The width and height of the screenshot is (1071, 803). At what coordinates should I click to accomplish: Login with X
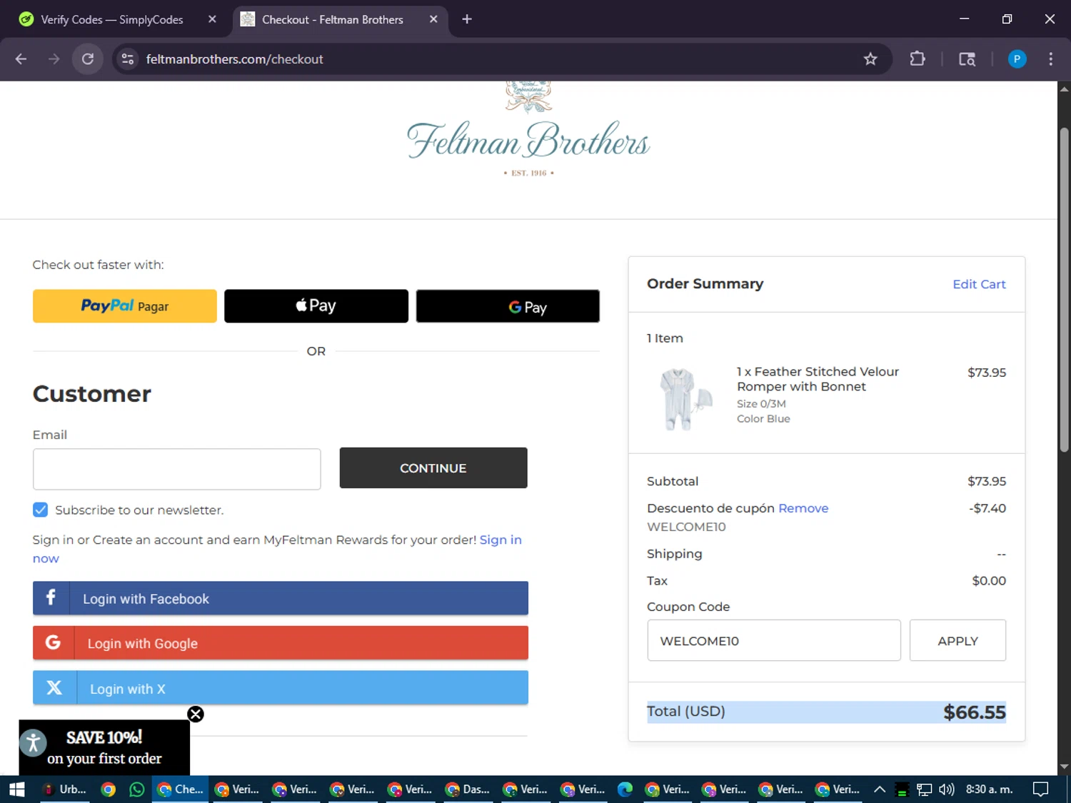click(x=281, y=687)
